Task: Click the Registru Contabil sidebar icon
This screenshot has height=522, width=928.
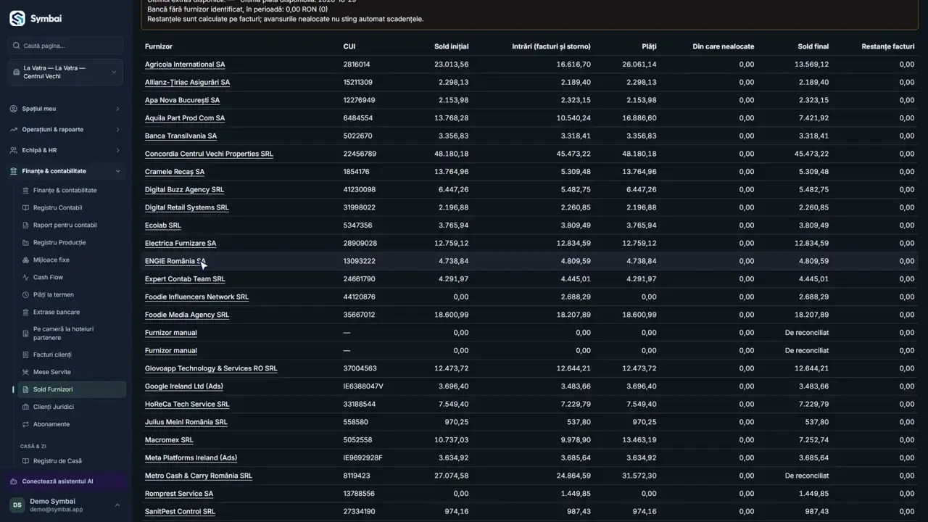Action: pos(26,208)
